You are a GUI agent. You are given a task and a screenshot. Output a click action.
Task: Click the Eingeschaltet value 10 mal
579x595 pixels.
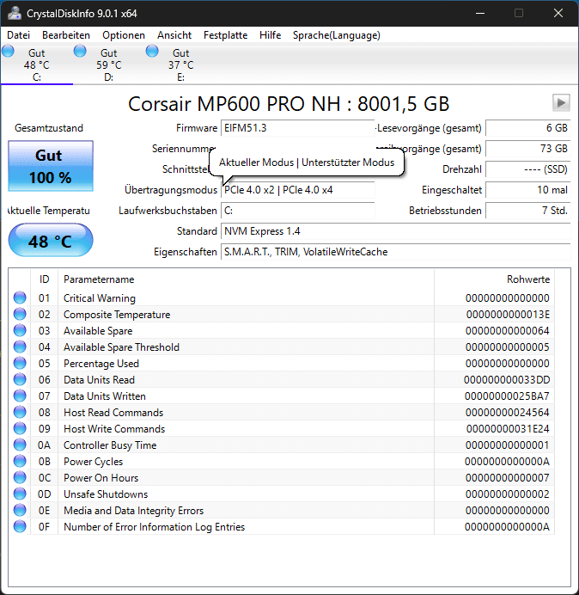pos(527,190)
